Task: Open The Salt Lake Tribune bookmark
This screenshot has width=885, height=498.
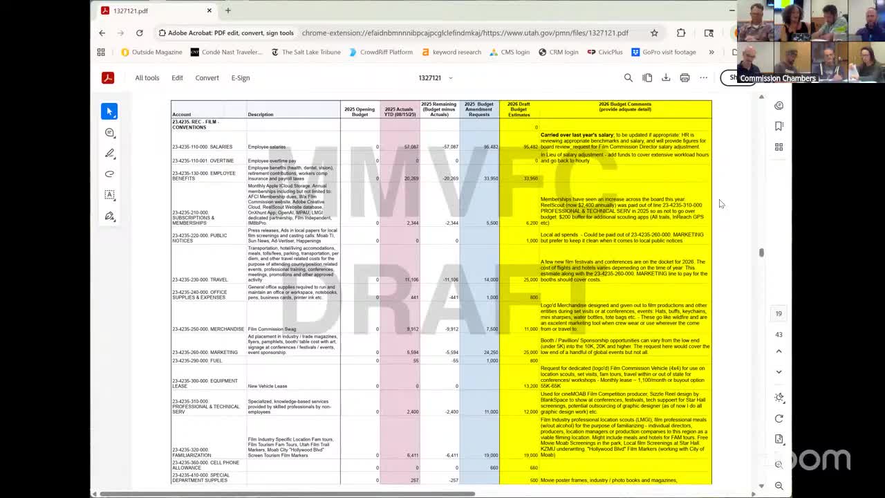Action: click(306, 52)
